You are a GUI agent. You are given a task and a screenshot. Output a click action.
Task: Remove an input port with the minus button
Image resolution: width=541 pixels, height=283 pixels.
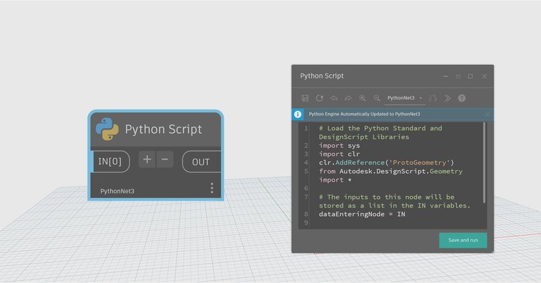[x=164, y=159]
